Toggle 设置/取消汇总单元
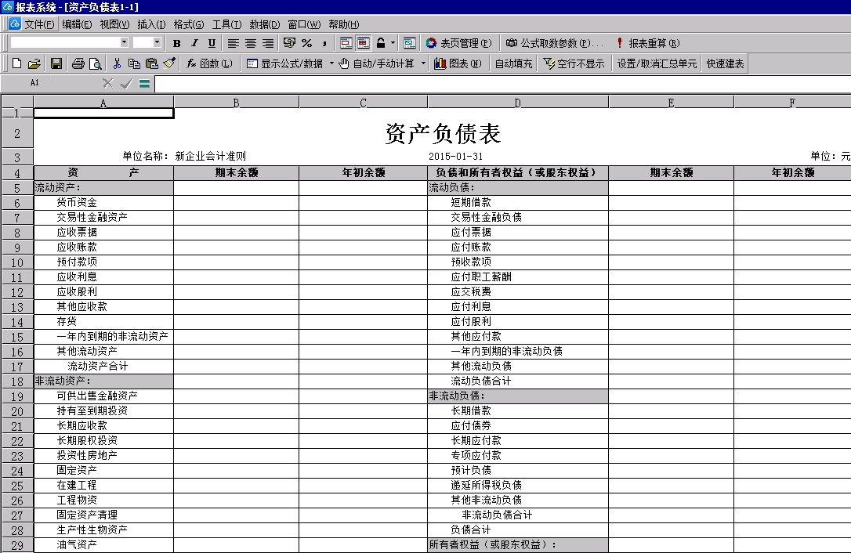 (657, 63)
